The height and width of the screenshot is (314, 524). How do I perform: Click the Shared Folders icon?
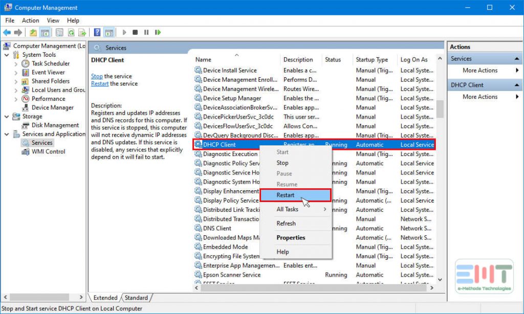coord(26,81)
